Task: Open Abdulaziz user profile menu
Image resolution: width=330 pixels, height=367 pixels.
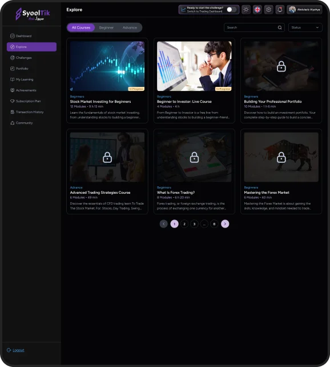Action: [x=304, y=10]
